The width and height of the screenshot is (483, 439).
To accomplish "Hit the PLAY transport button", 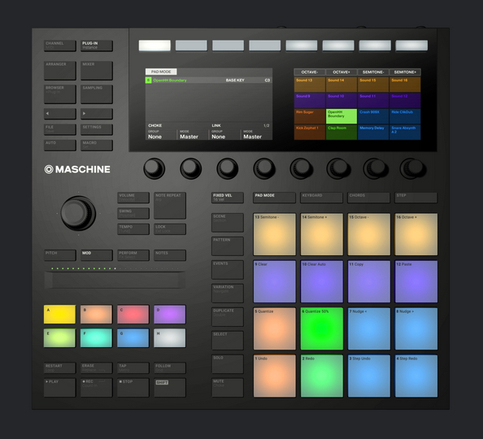I will [x=59, y=387].
